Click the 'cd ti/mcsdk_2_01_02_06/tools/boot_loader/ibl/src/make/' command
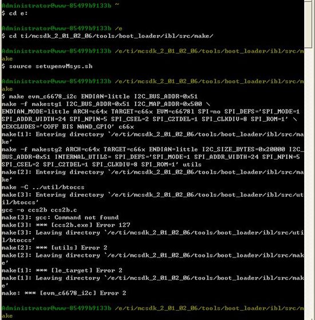Image resolution: width=315 pixels, height=320 pixels. pos(111,36)
